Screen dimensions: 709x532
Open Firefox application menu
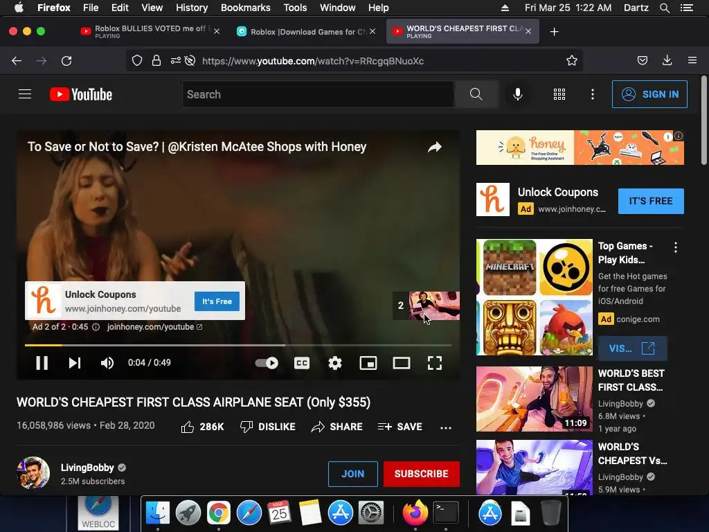tap(692, 61)
